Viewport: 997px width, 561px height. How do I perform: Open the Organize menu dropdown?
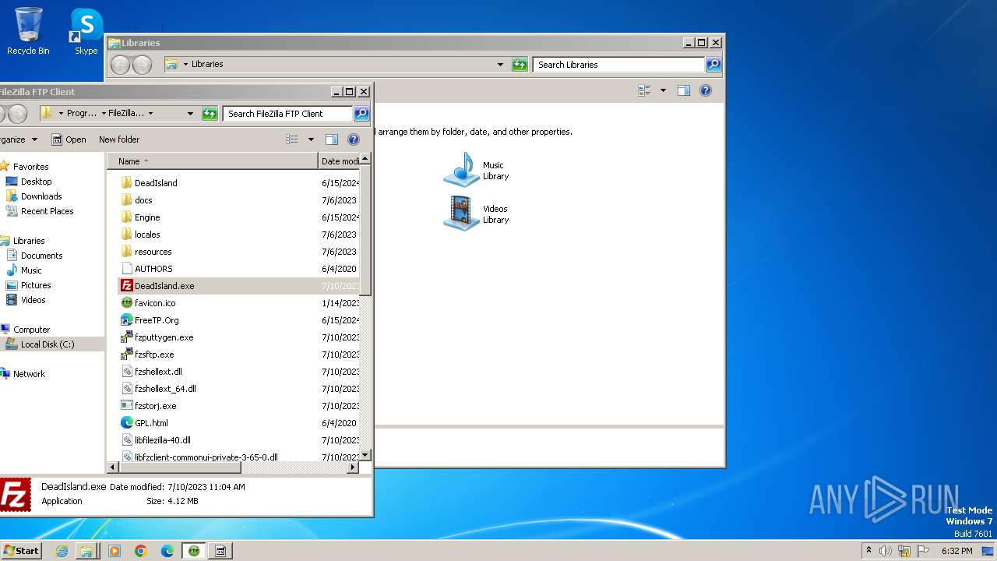[x=19, y=139]
